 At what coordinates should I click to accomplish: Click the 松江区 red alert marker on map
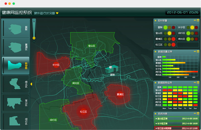pyautogui.click(x=83, y=112)
